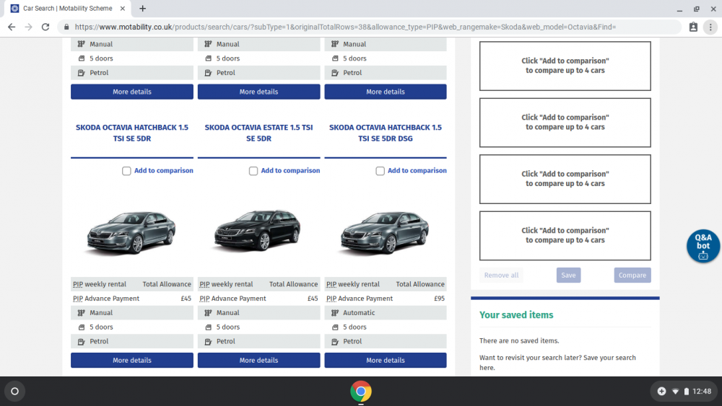Click the Compare button
The image size is (722, 406).
[632, 275]
